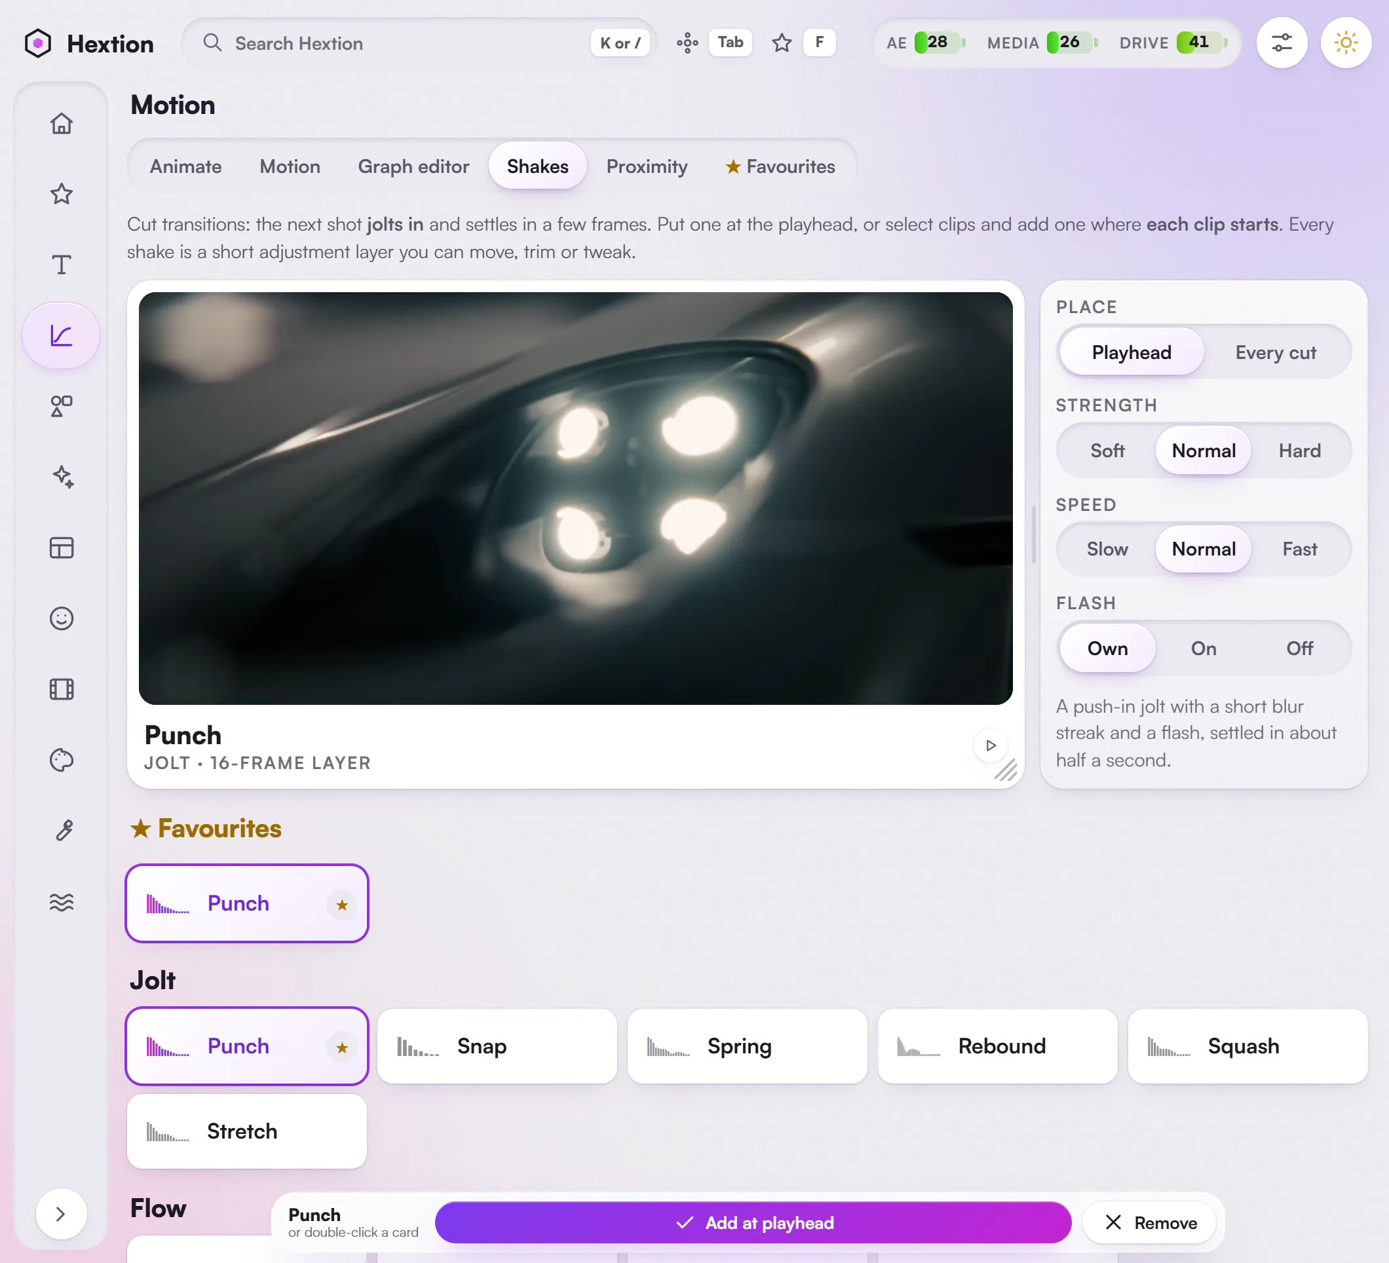This screenshot has height=1263, width=1389.
Task: Switch to the Proximity tab
Action: [x=647, y=166]
